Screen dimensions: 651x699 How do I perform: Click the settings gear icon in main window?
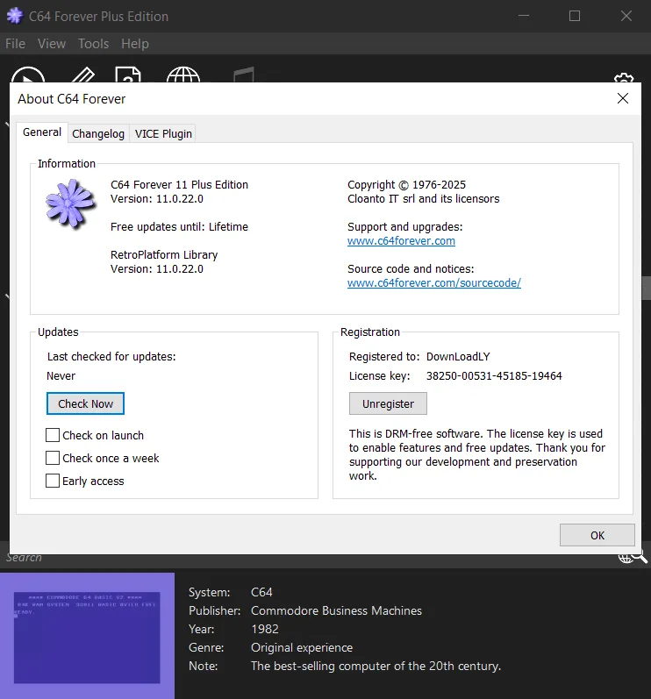624,78
